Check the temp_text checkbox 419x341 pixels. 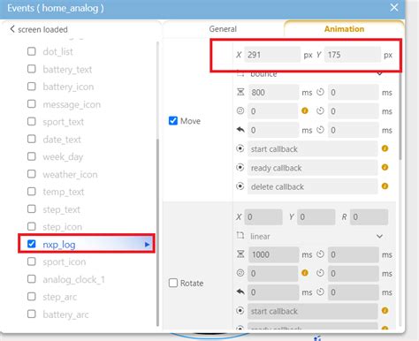point(32,192)
